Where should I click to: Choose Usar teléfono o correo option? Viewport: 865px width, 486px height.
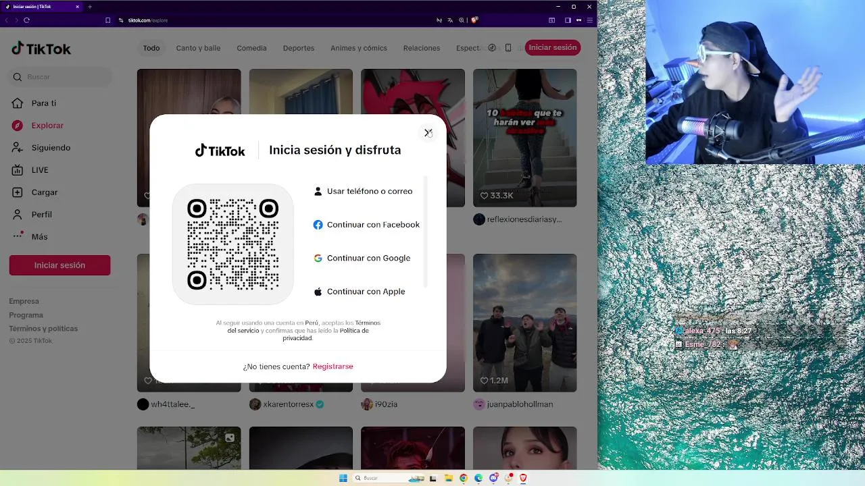(x=363, y=191)
